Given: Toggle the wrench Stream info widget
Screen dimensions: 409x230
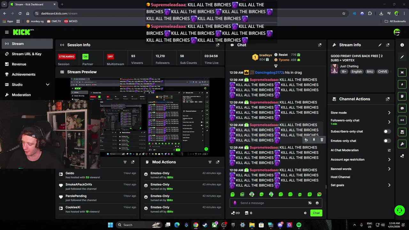Looking at the screenshot, I should [x=402, y=144].
